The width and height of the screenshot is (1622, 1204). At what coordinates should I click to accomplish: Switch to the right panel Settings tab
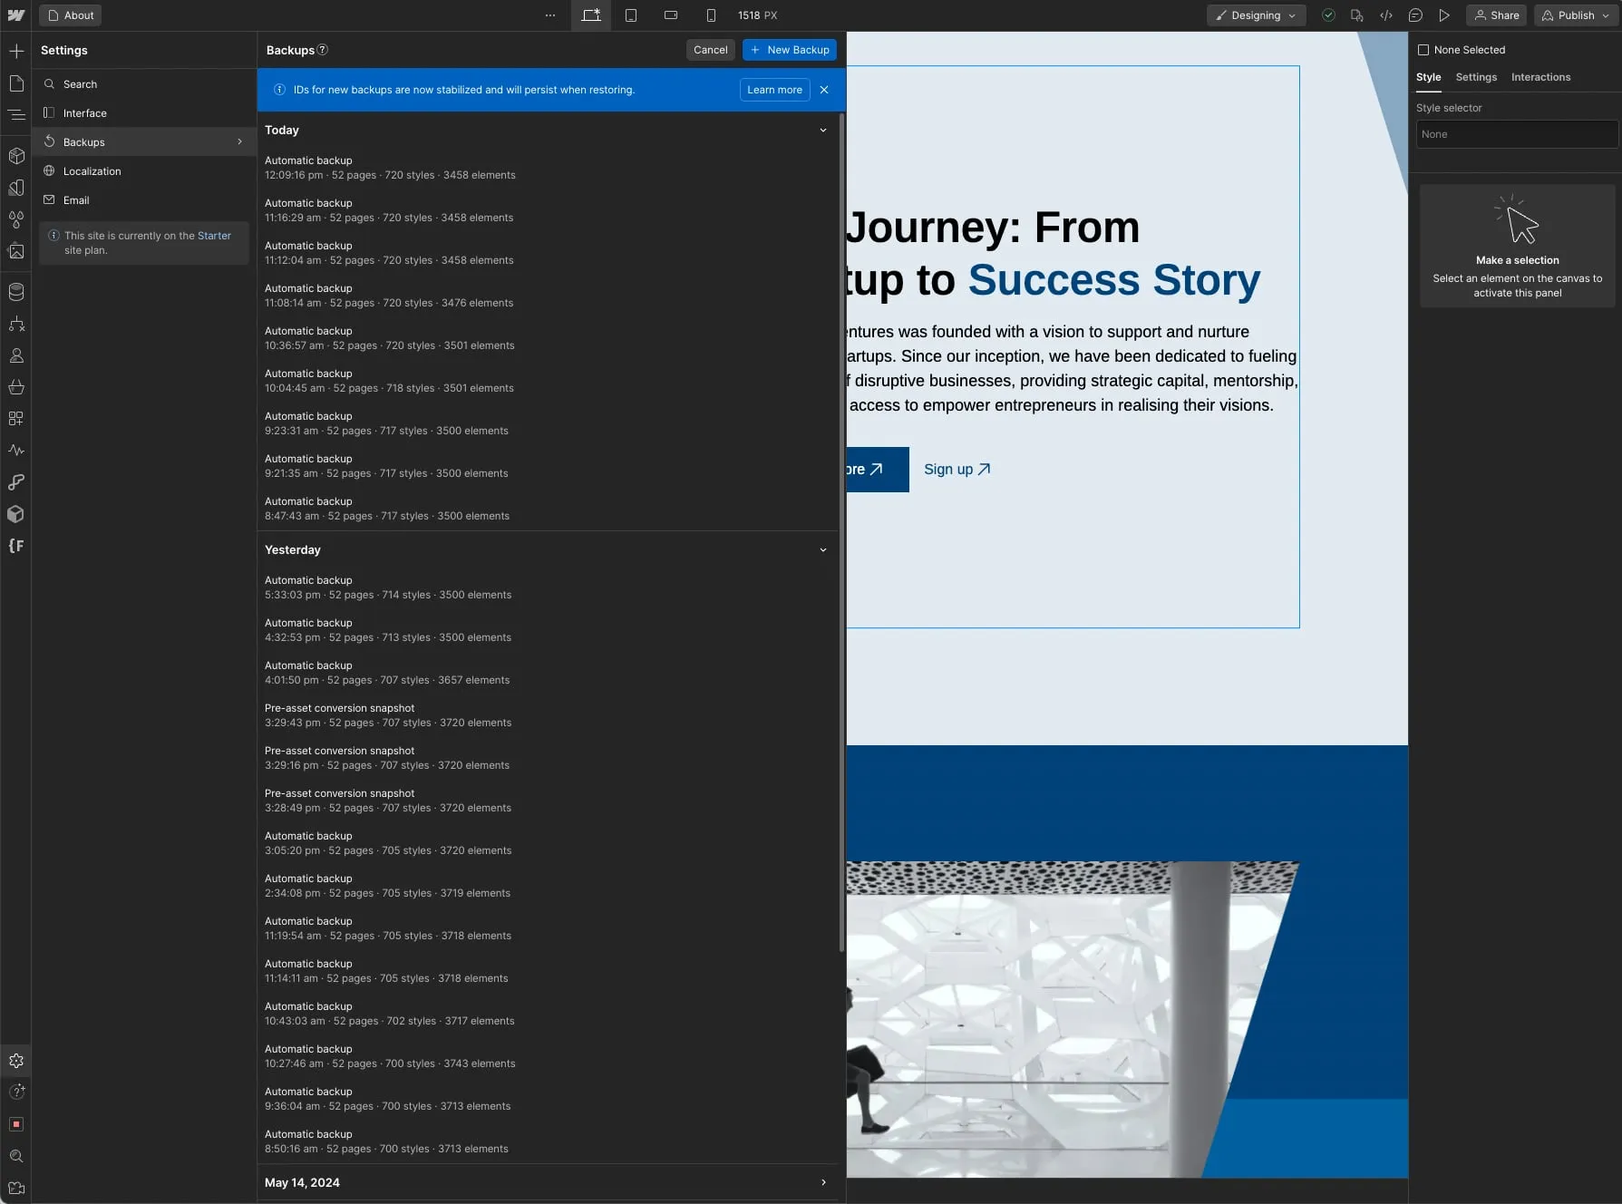coord(1476,77)
